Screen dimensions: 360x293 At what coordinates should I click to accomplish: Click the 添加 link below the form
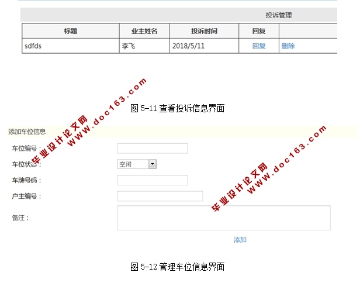240,240
